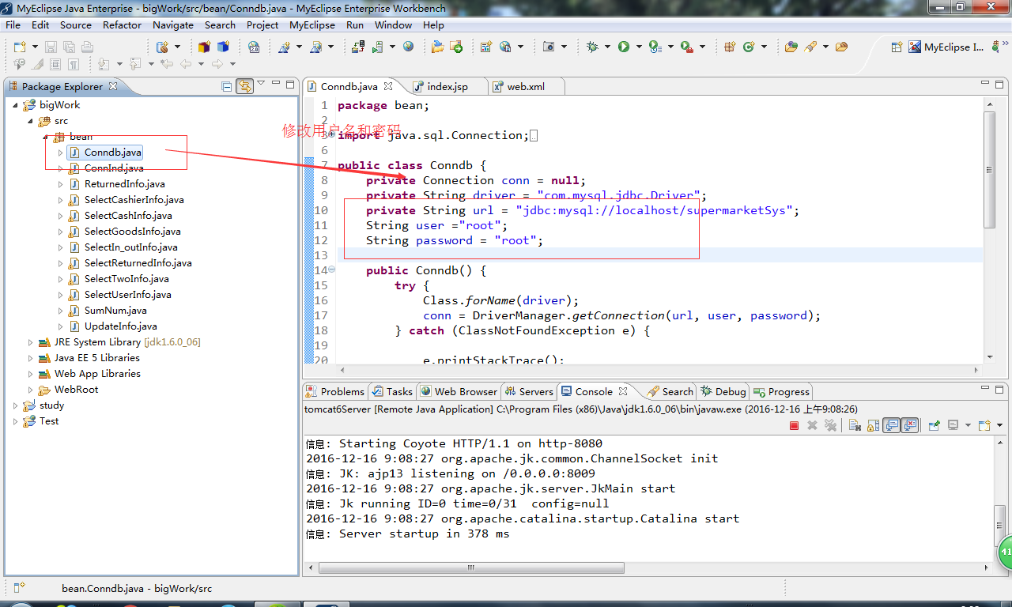Open the MyEclipse menu
Screen dimensions: 1012x607
tap(312, 25)
